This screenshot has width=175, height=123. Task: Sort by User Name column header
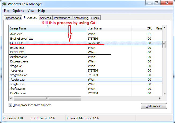[113, 28]
